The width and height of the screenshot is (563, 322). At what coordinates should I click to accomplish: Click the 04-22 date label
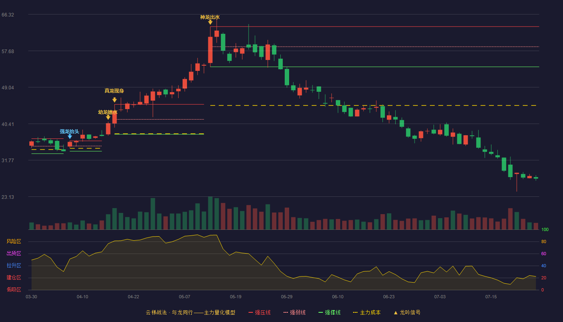pyautogui.click(x=134, y=297)
